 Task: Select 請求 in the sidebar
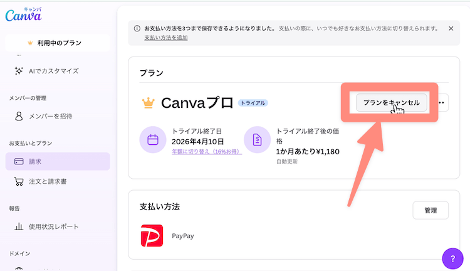pos(58,161)
